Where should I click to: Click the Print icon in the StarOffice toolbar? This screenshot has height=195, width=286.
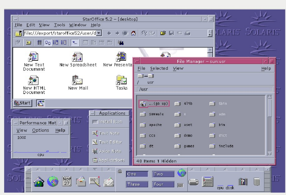point(187,33)
